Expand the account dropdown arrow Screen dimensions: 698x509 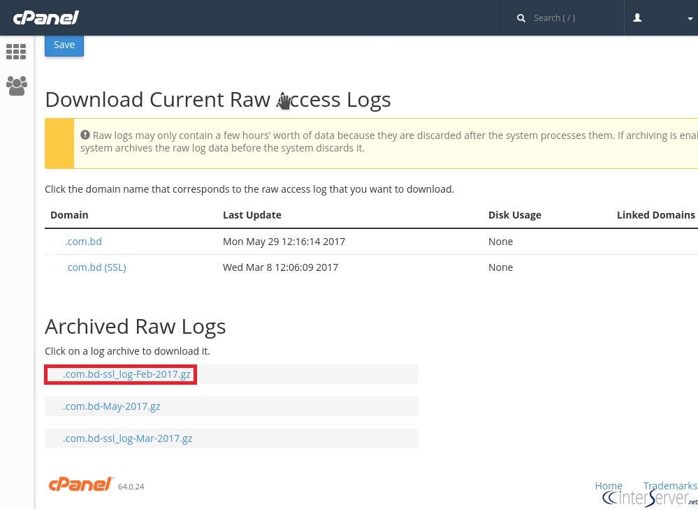pyautogui.click(x=690, y=19)
